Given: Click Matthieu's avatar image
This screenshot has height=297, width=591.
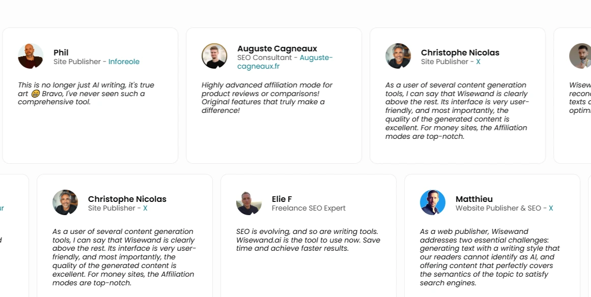Looking at the screenshot, I should tap(432, 202).
